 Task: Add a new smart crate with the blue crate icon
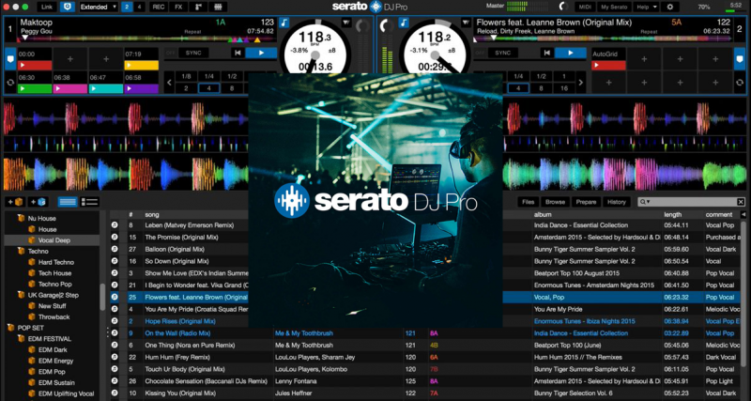pos(38,202)
